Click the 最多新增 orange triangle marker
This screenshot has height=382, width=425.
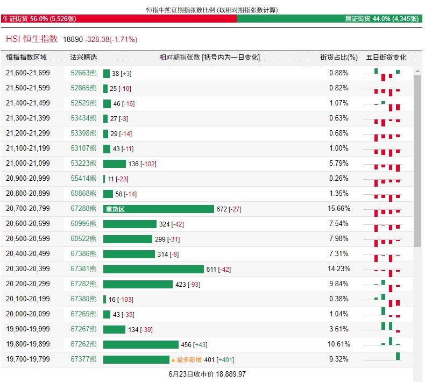pyautogui.click(x=173, y=360)
